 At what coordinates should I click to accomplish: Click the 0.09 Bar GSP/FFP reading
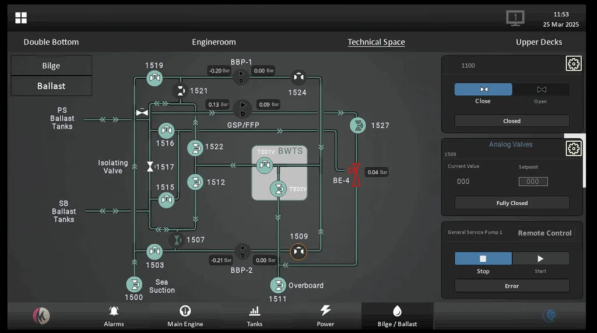coord(269,104)
